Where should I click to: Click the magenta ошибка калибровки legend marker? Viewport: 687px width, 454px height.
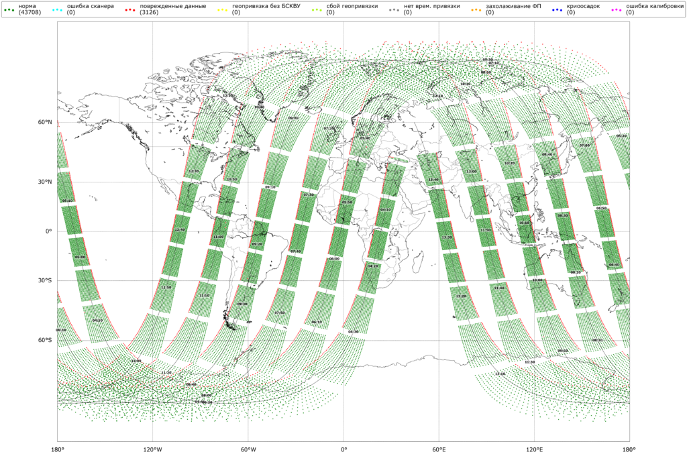click(x=617, y=10)
